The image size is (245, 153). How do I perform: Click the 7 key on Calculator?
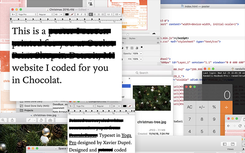pyautogui.click(x=190, y=119)
